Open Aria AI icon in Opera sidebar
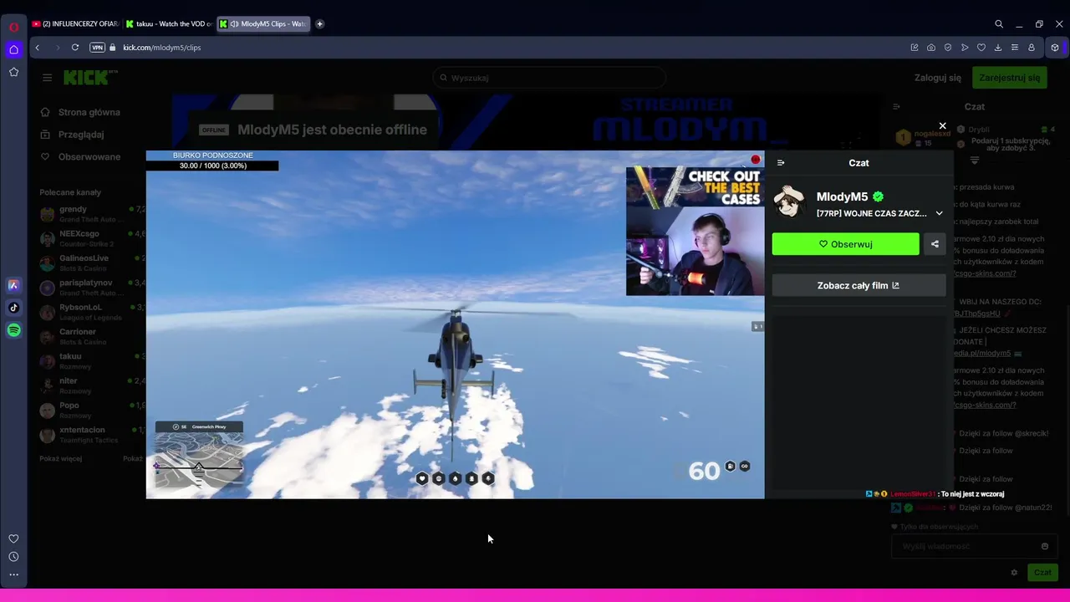 [13, 285]
